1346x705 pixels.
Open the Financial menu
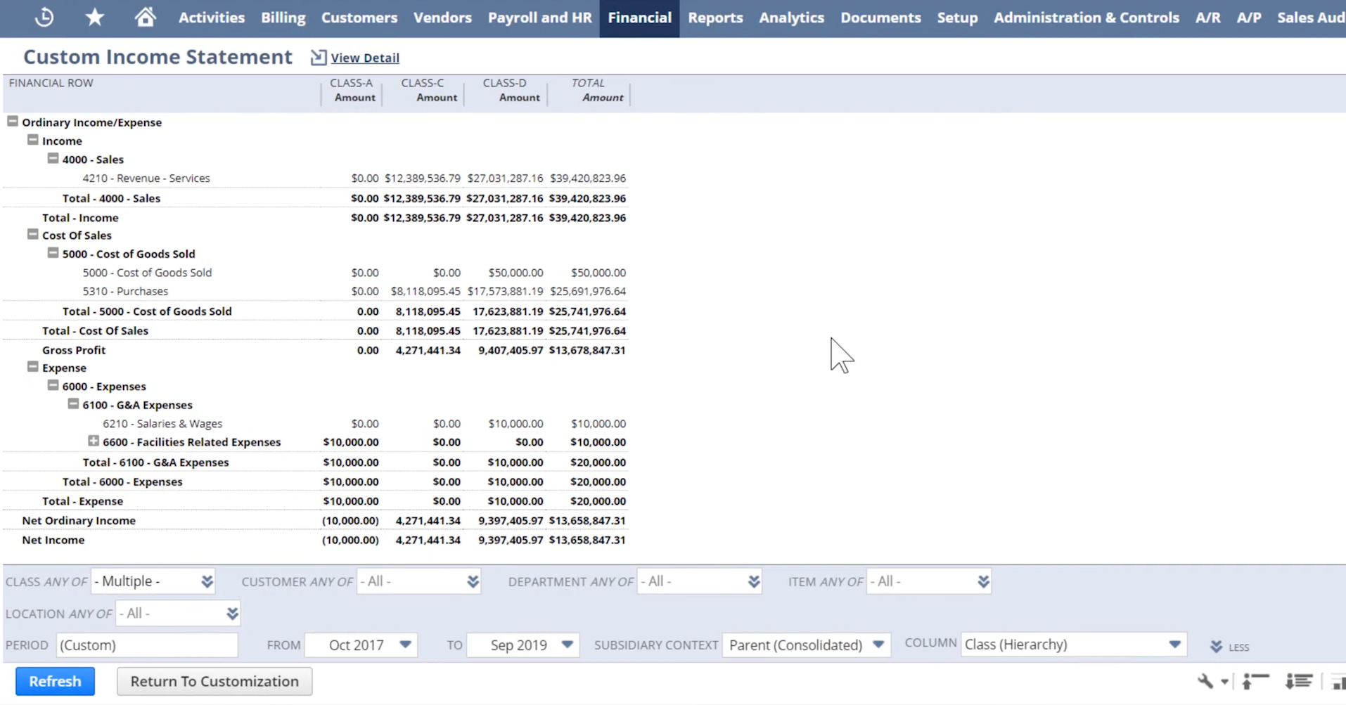[639, 18]
